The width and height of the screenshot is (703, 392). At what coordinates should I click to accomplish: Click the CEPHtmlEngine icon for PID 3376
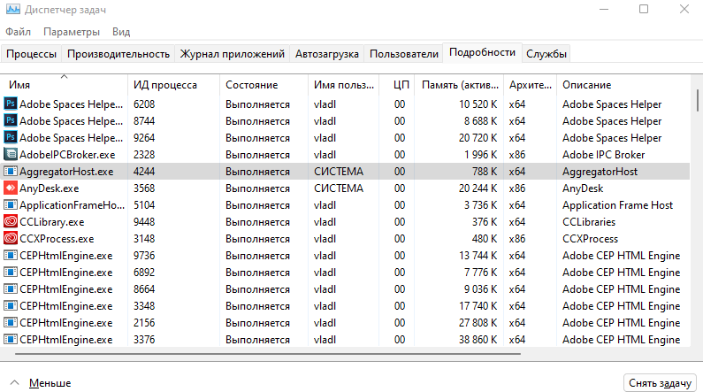pos(11,340)
